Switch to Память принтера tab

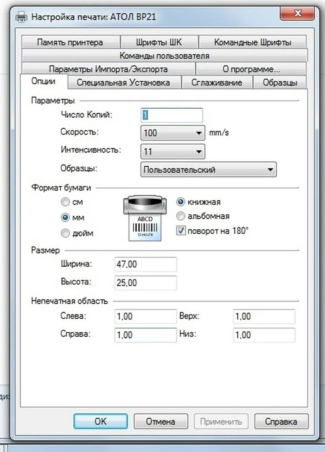click(70, 42)
